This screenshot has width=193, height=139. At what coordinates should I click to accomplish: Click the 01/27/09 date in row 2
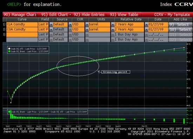coord(158,29)
